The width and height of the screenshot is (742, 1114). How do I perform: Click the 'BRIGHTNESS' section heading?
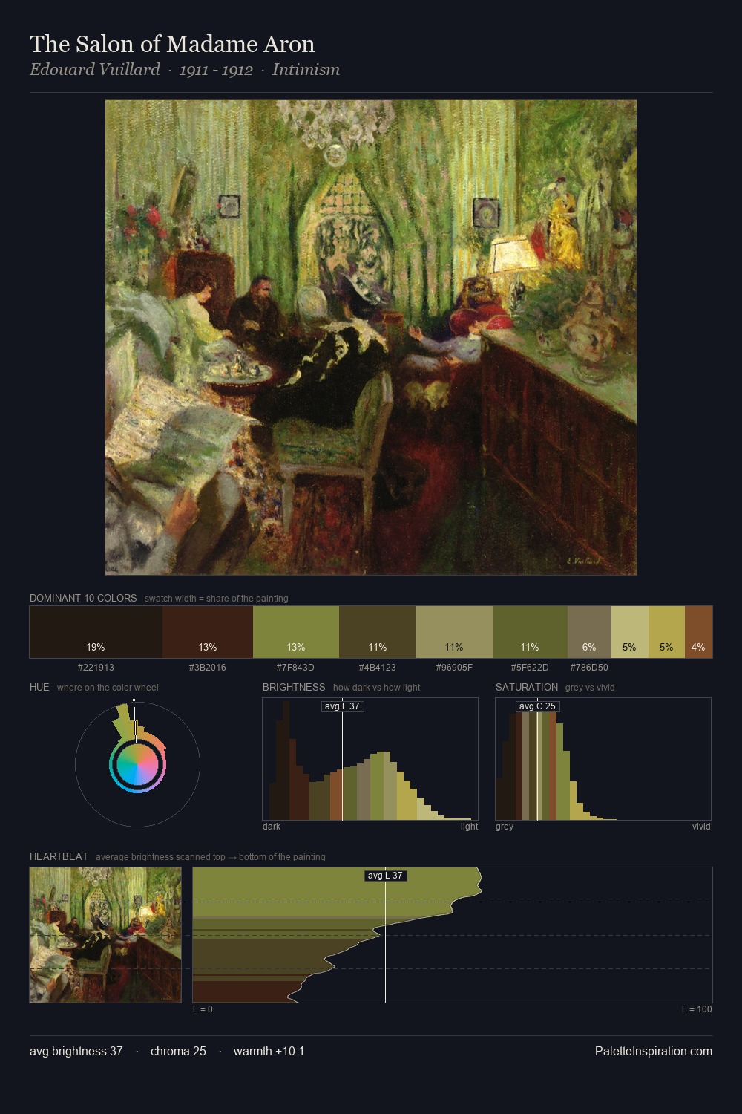click(x=294, y=687)
